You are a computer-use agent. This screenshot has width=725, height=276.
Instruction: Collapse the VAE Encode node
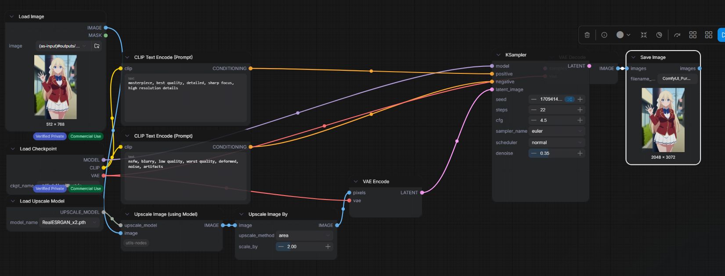356,182
